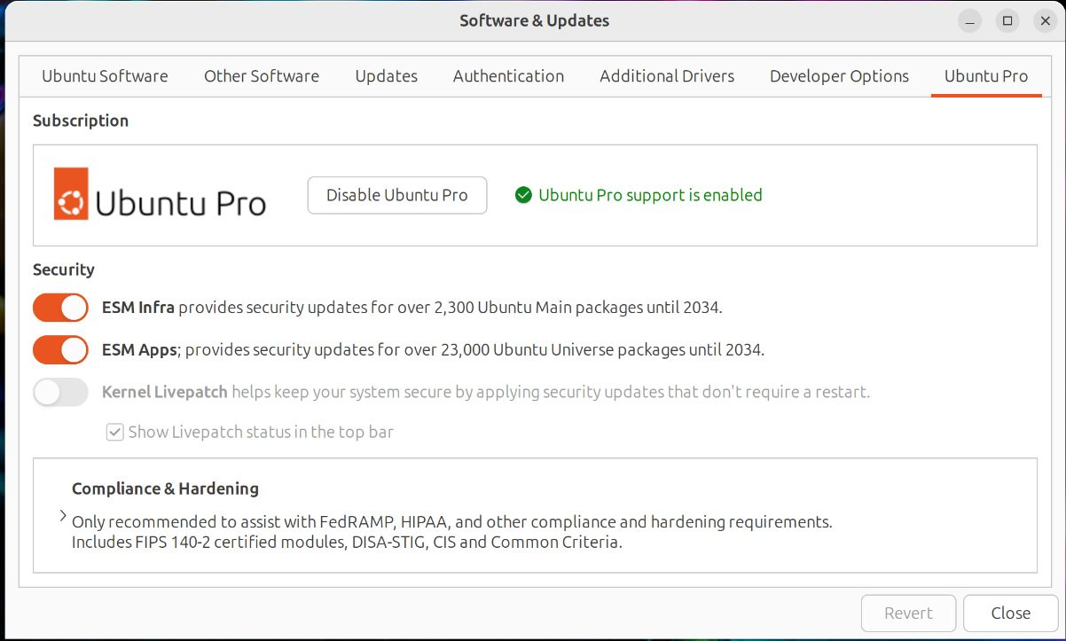1066x641 pixels.
Task: Toggle the Kernel Livepatch switch
Action: [x=60, y=392]
